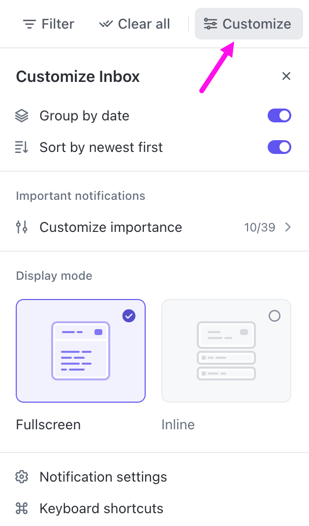Click the Notification settings gear icon
Screen dimensions: 309x526
(x=22, y=477)
